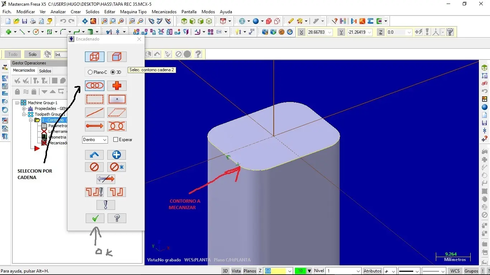The image size is (490, 275).
Task: Select the Partial chain button
Action: pyautogui.click(x=117, y=126)
